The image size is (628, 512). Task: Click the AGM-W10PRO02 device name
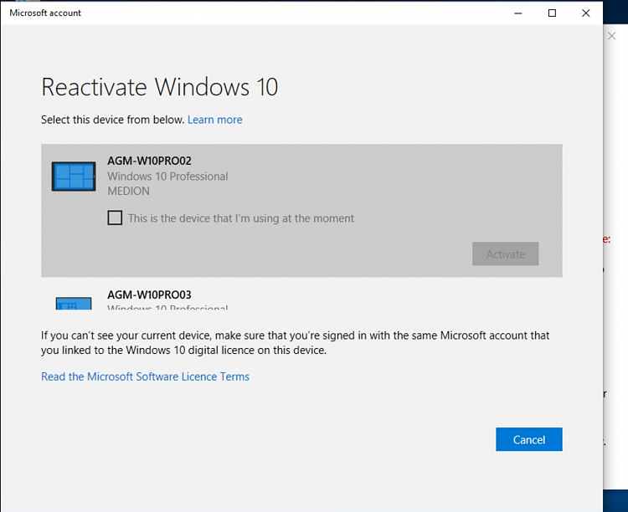tap(149, 161)
